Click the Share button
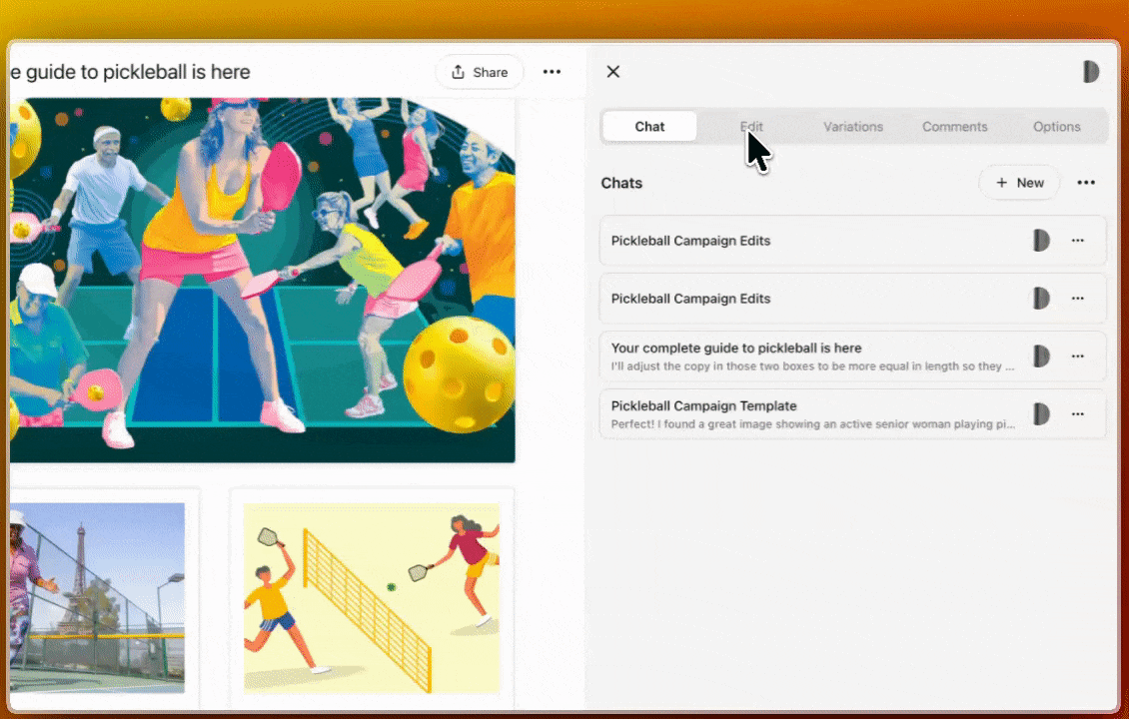This screenshot has width=1129, height=719. click(480, 71)
